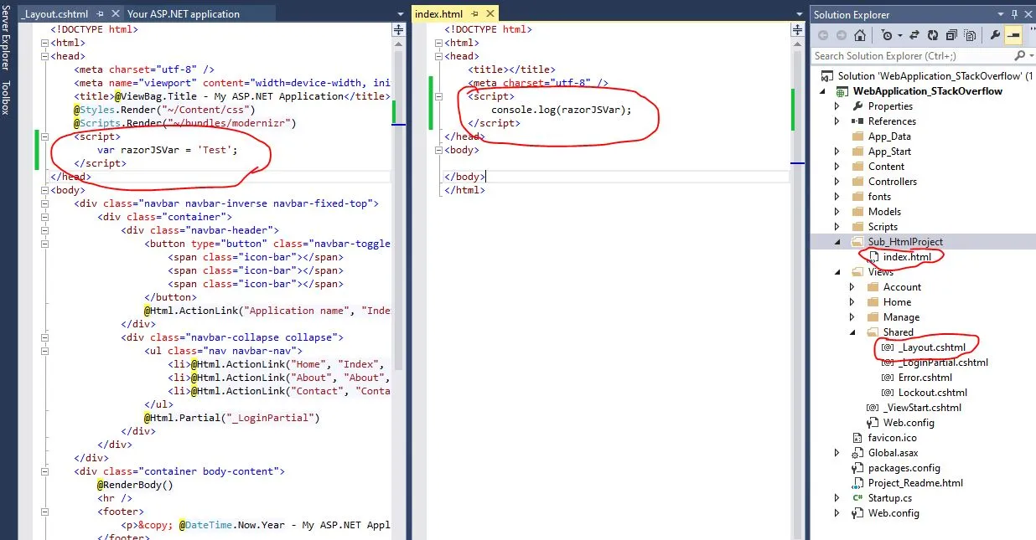Collapse the Sub_HtmlProject folder arrow
This screenshot has width=1036, height=540.
[x=837, y=242]
